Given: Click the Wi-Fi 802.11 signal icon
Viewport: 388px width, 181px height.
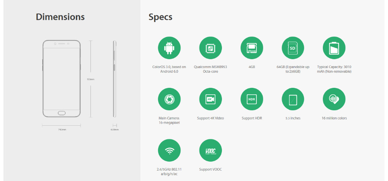Looking at the screenshot, I should coord(169,150).
